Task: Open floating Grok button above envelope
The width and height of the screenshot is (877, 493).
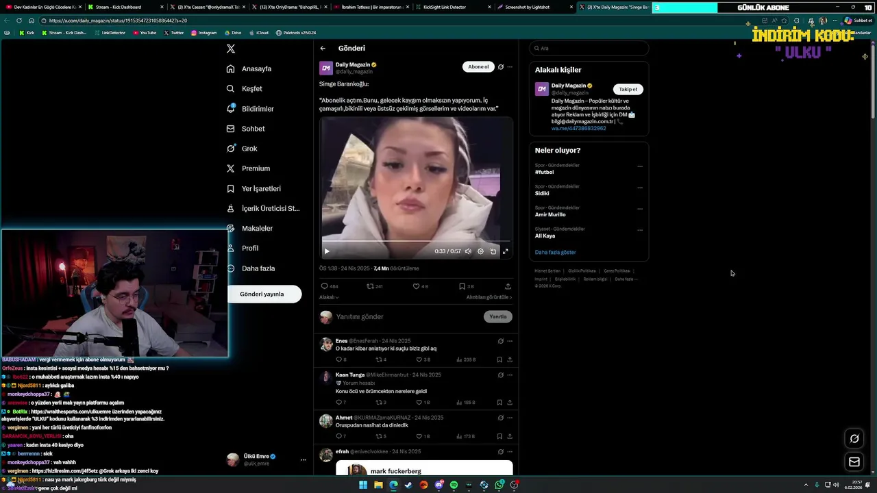Action: click(x=854, y=439)
